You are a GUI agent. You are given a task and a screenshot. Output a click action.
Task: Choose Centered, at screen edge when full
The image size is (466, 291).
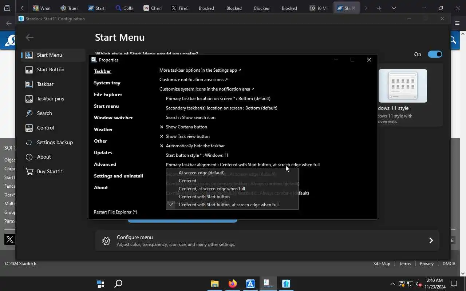(232, 189)
